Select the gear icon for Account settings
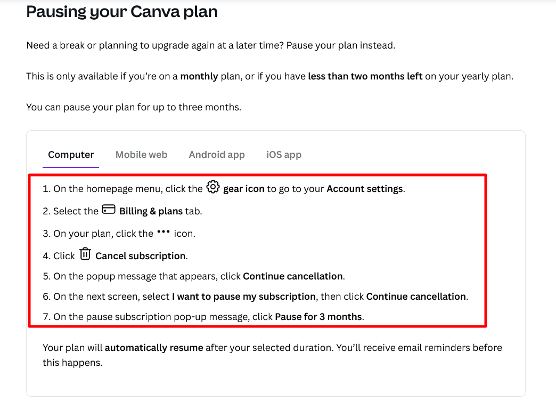Viewport: 556px width, 400px height. (x=212, y=187)
